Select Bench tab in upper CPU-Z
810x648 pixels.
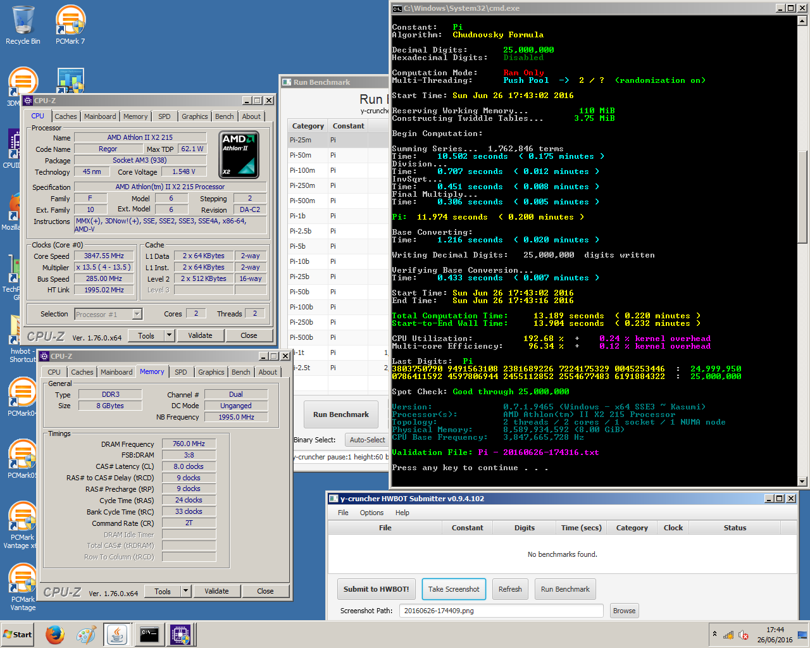[225, 116]
